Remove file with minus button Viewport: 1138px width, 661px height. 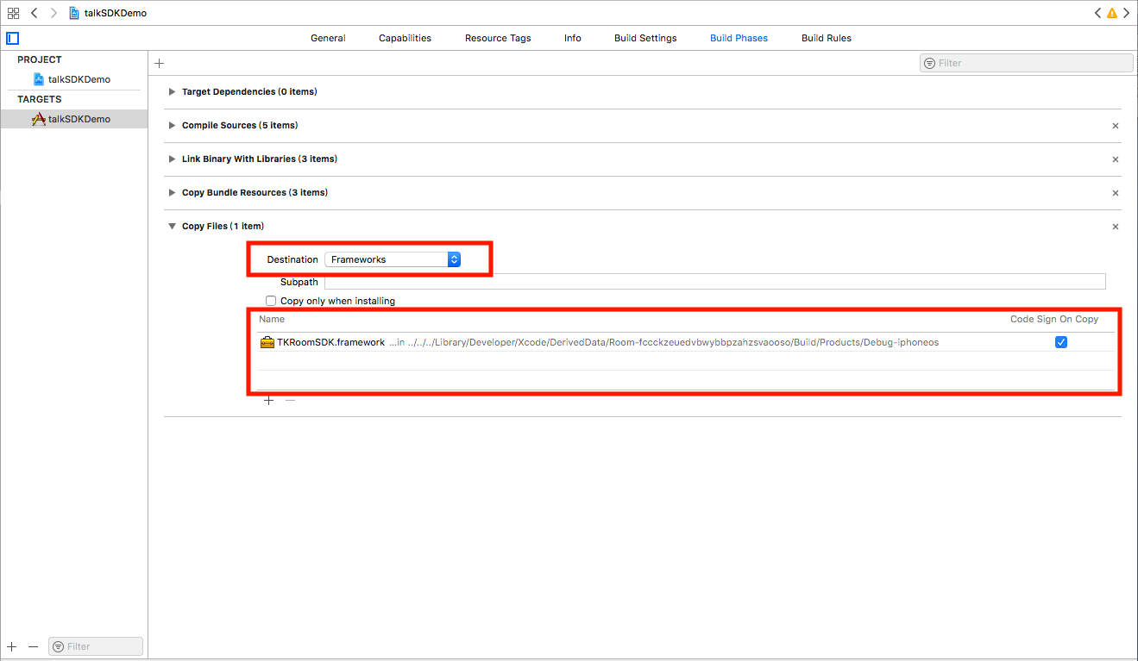coord(290,401)
